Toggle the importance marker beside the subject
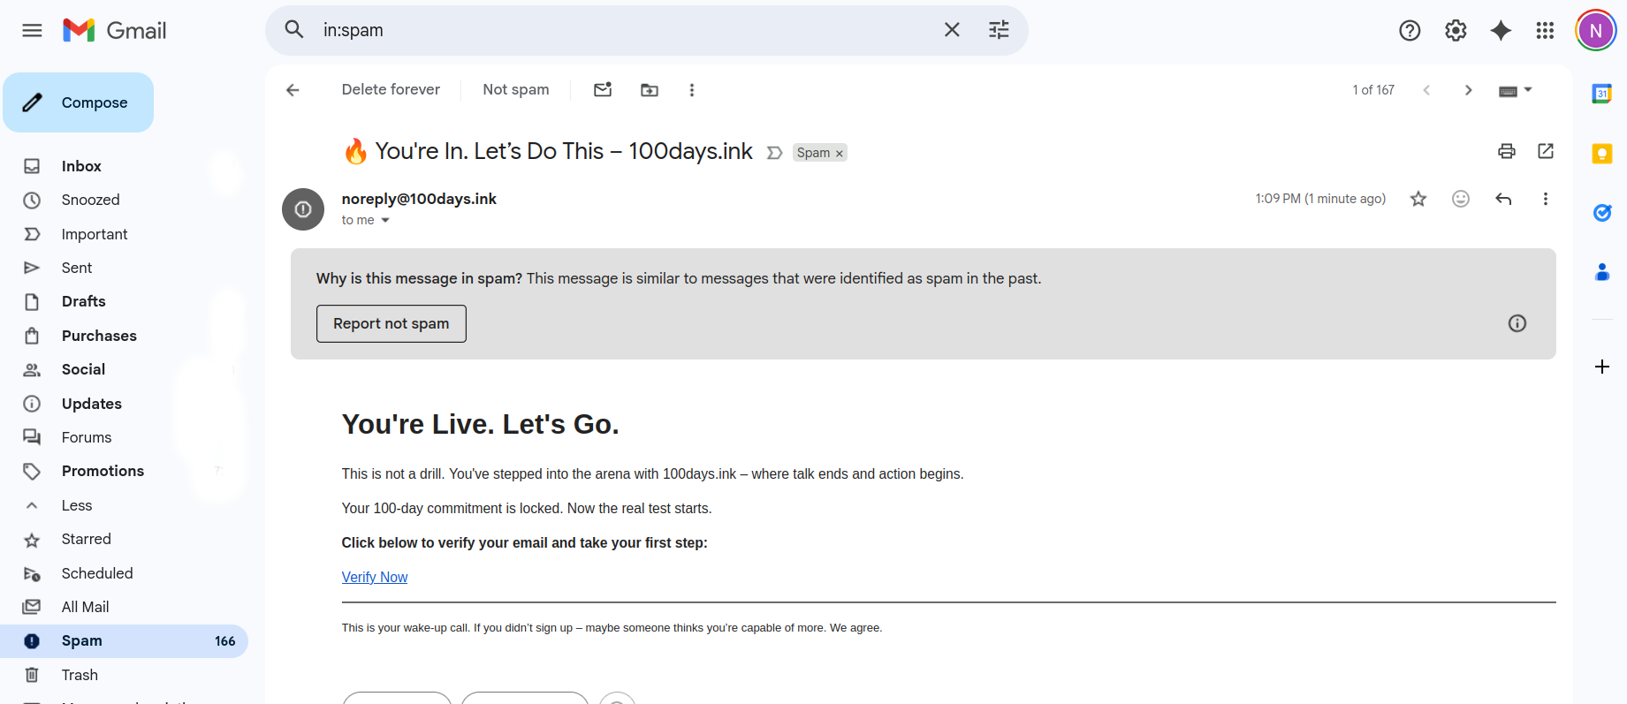Viewport: 1627px width, 704px height. tap(775, 153)
